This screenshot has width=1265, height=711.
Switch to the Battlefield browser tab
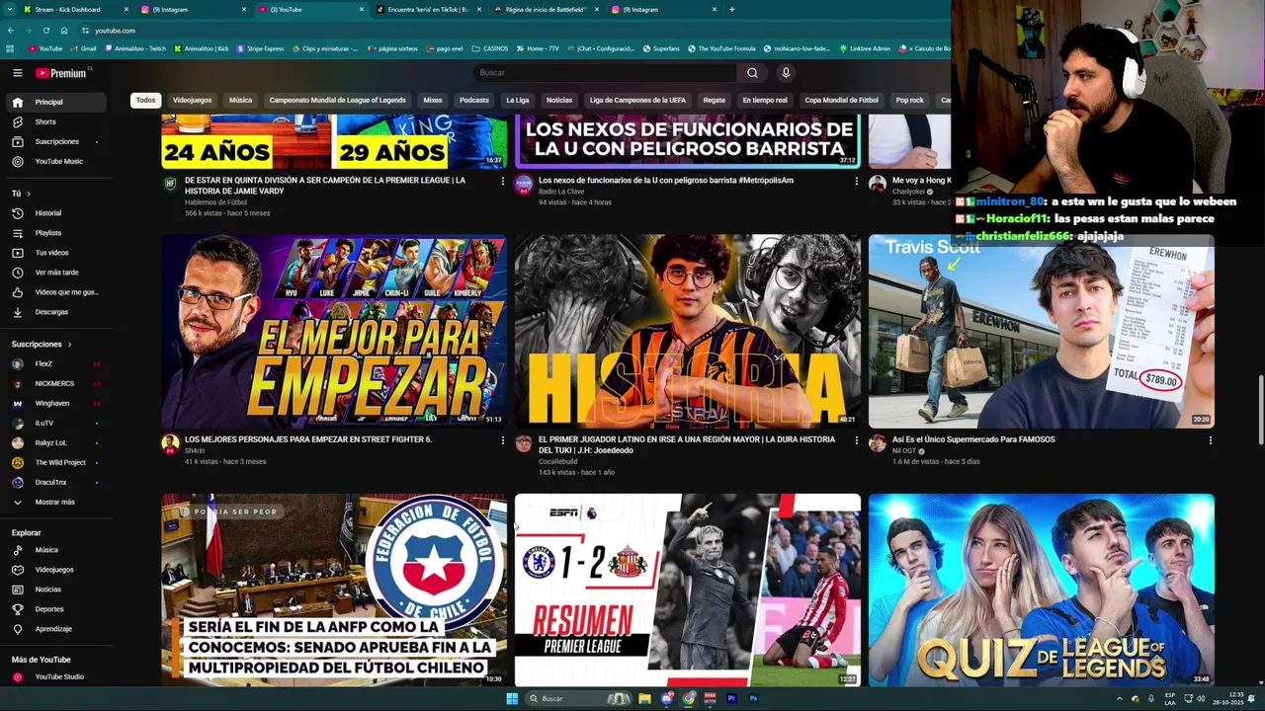(x=546, y=9)
